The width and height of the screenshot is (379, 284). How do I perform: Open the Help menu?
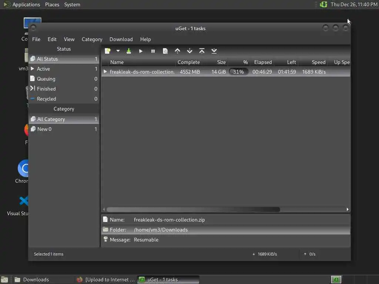145,39
